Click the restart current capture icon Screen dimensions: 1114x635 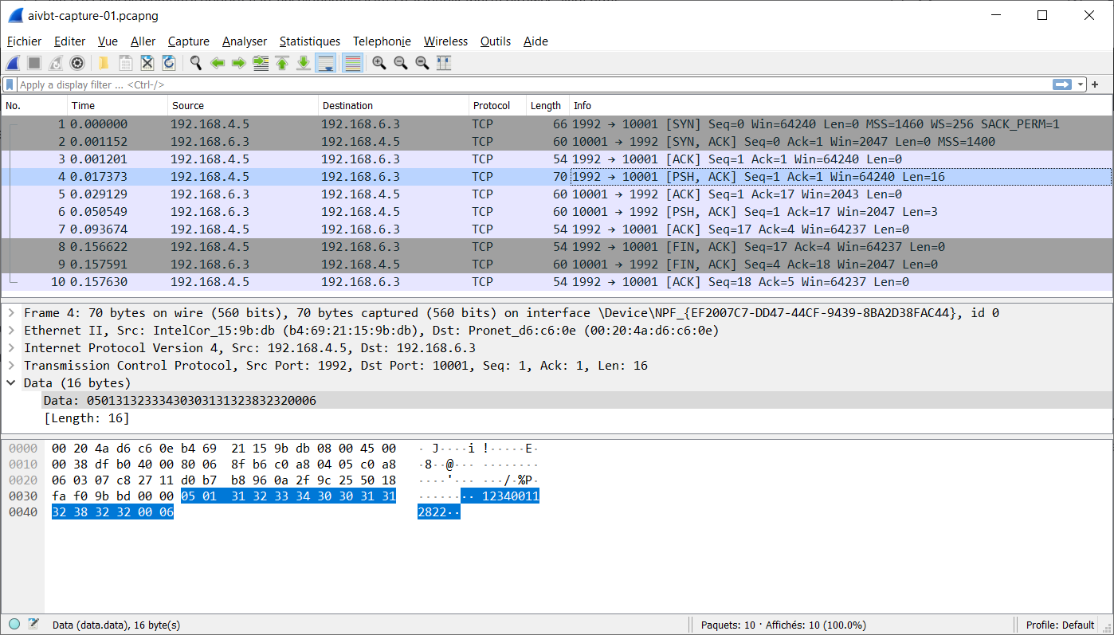click(x=56, y=63)
